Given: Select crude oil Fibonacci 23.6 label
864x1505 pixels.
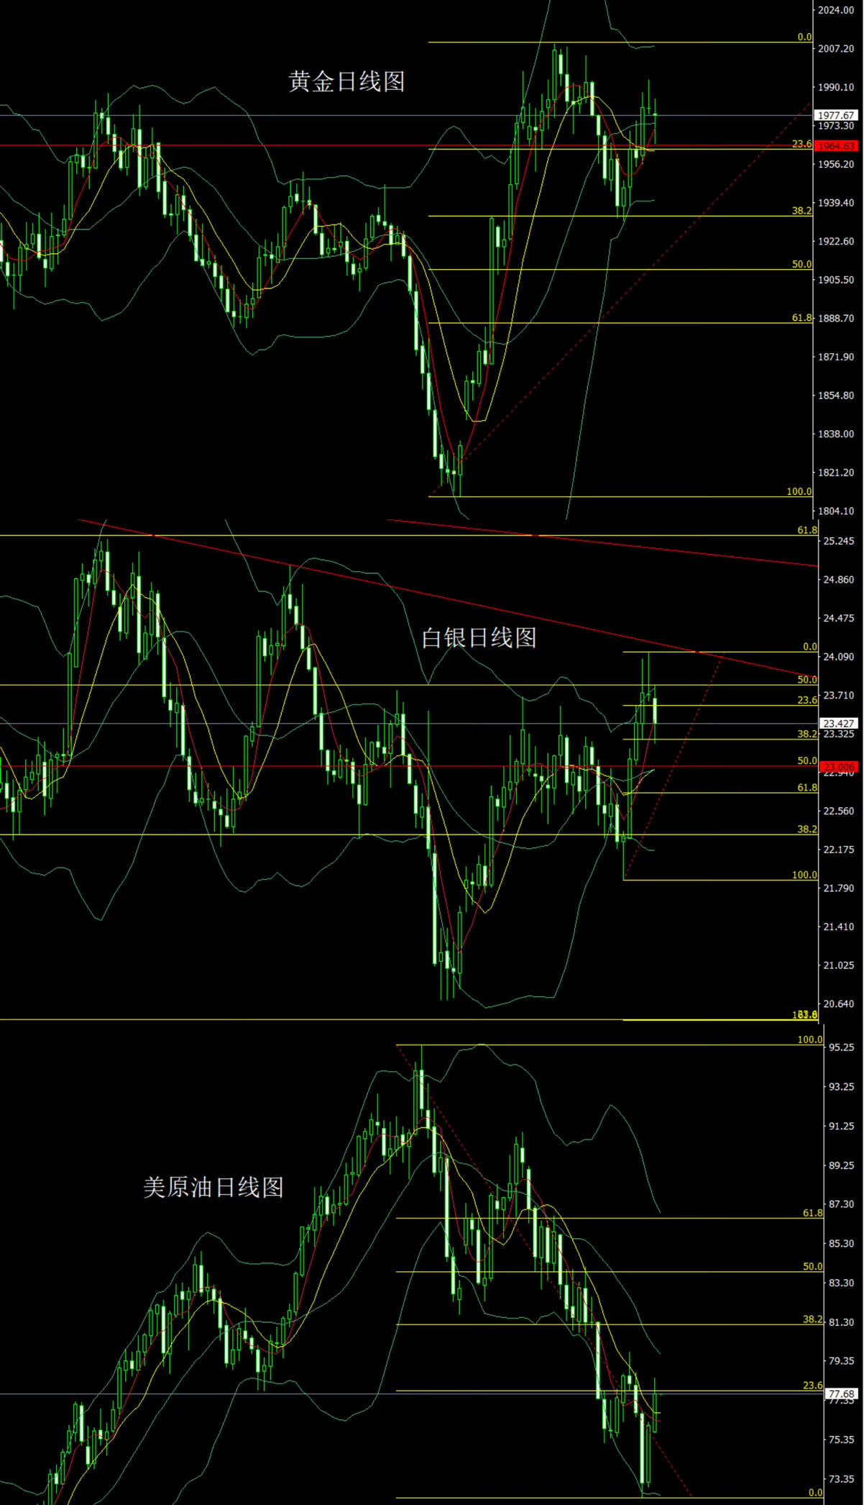Looking at the screenshot, I should pyautogui.click(x=812, y=1386).
